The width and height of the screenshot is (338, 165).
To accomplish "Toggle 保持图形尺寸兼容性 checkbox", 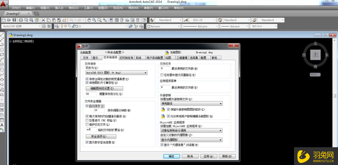I will 87,82.
